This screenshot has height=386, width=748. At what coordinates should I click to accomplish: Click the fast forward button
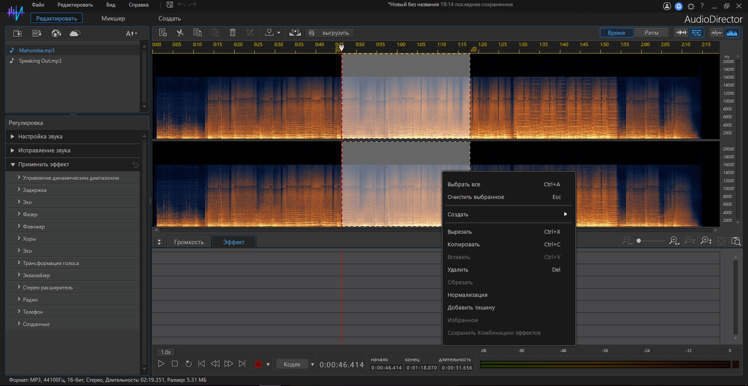(x=229, y=364)
